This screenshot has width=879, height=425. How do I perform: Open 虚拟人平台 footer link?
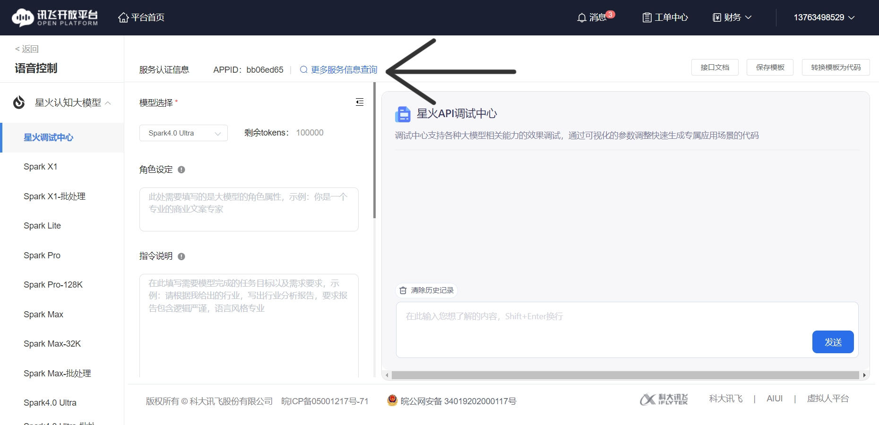[828, 399]
